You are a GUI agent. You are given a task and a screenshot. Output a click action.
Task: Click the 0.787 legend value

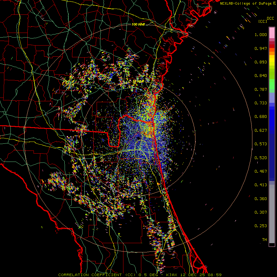pyautogui.click(x=261, y=89)
